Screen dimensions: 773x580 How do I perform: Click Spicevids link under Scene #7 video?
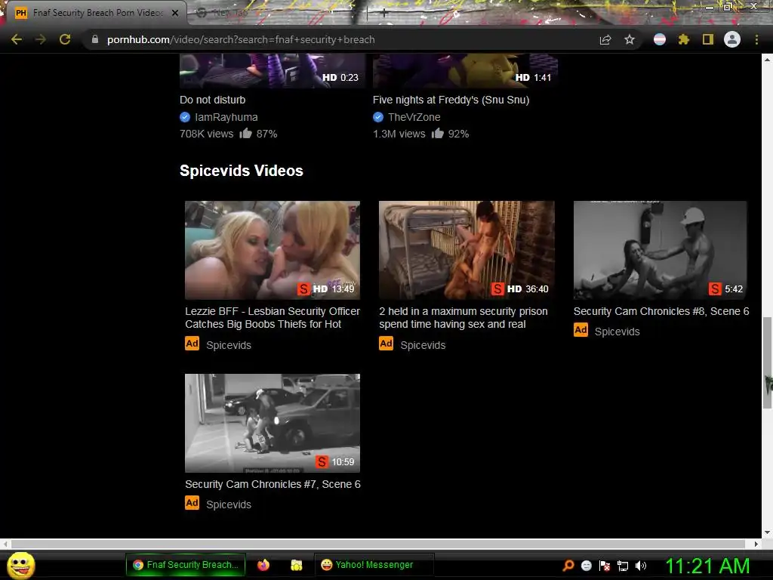(x=229, y=504)
